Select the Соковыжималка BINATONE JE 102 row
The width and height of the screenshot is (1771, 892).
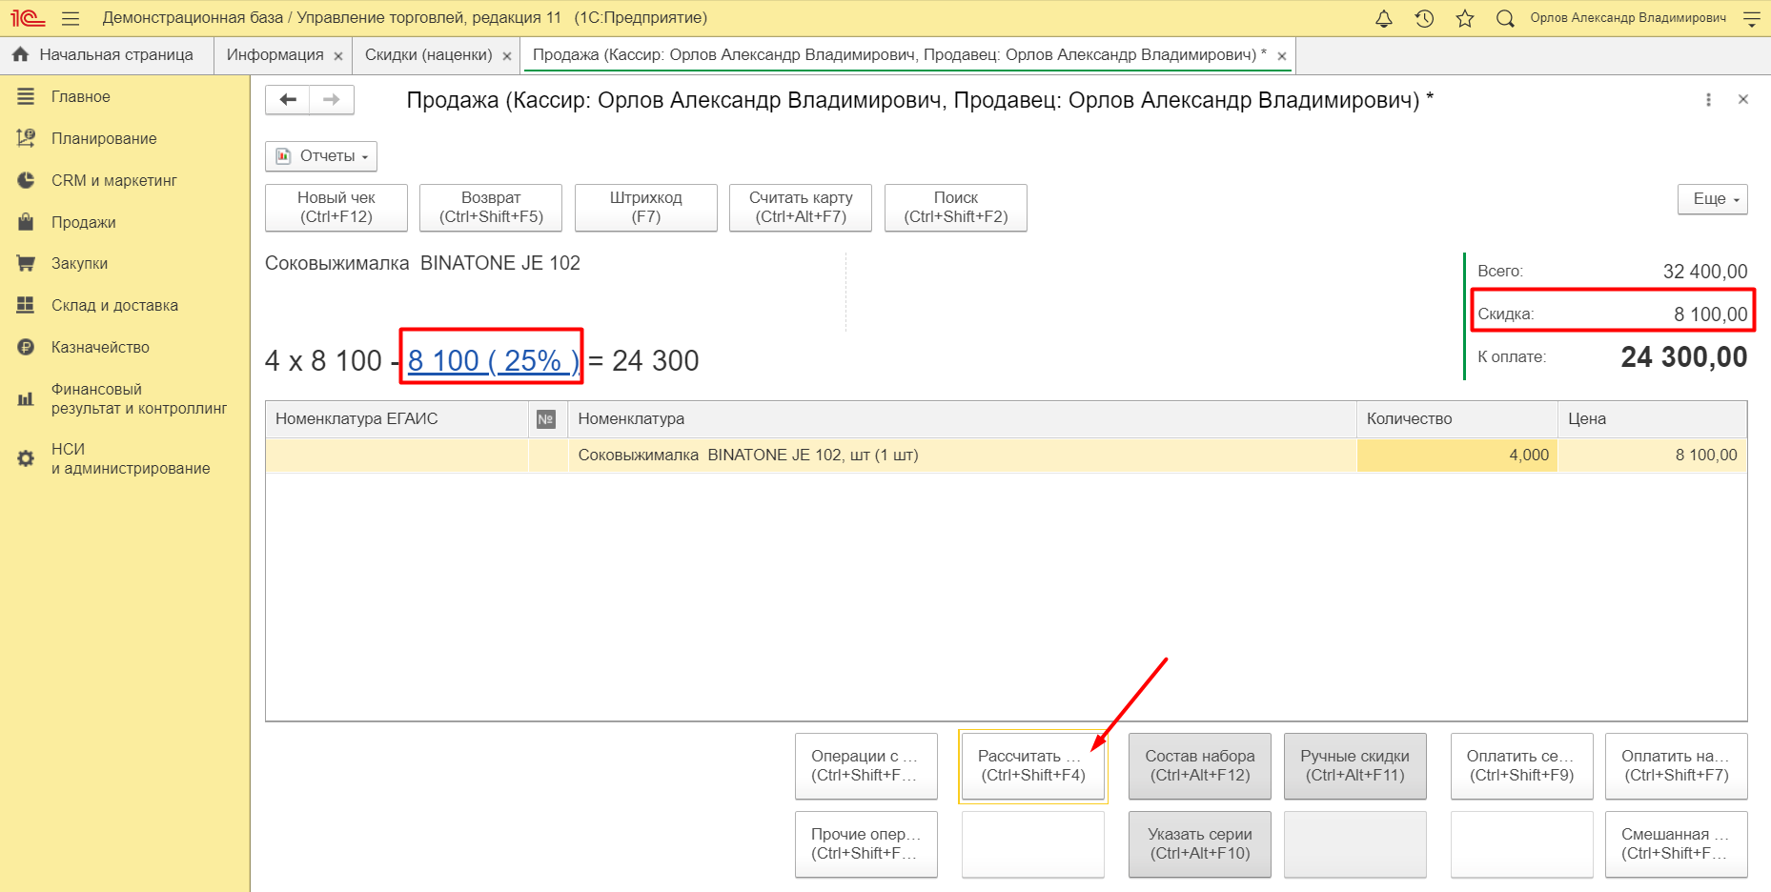coord(1006,456)
